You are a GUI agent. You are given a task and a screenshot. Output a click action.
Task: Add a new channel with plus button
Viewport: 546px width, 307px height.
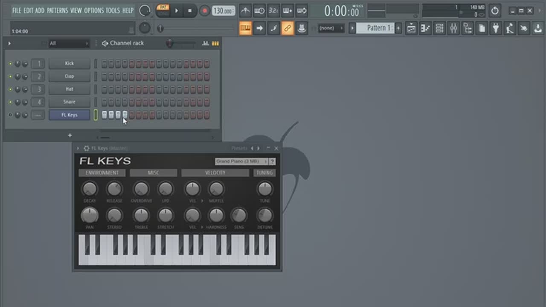coord(70,135)
